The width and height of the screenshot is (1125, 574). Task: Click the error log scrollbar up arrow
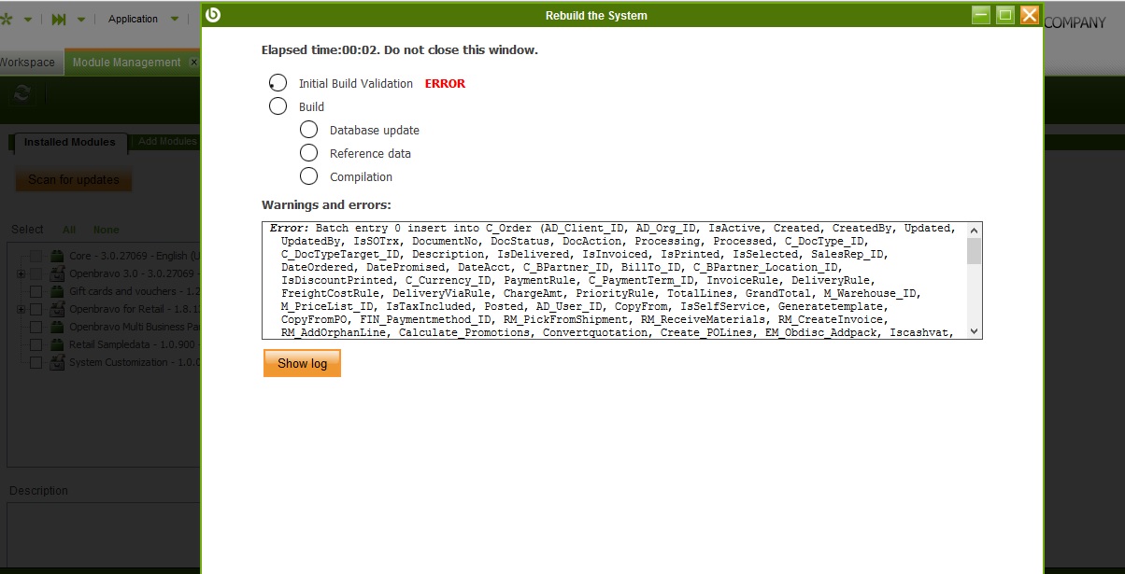tap(975, 231)
